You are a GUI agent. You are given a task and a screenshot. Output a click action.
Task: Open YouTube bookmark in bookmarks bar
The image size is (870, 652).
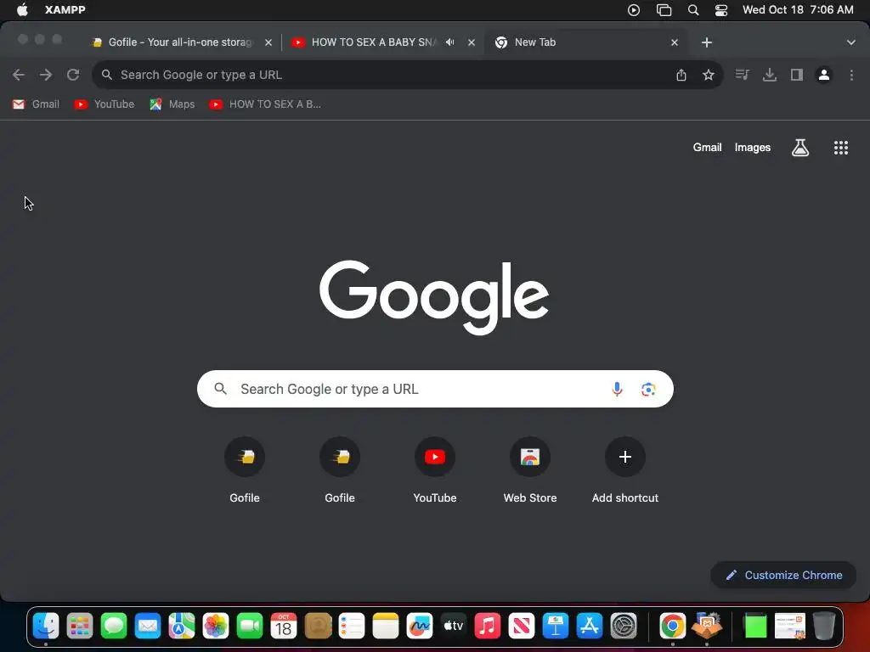tap(105, 104)
